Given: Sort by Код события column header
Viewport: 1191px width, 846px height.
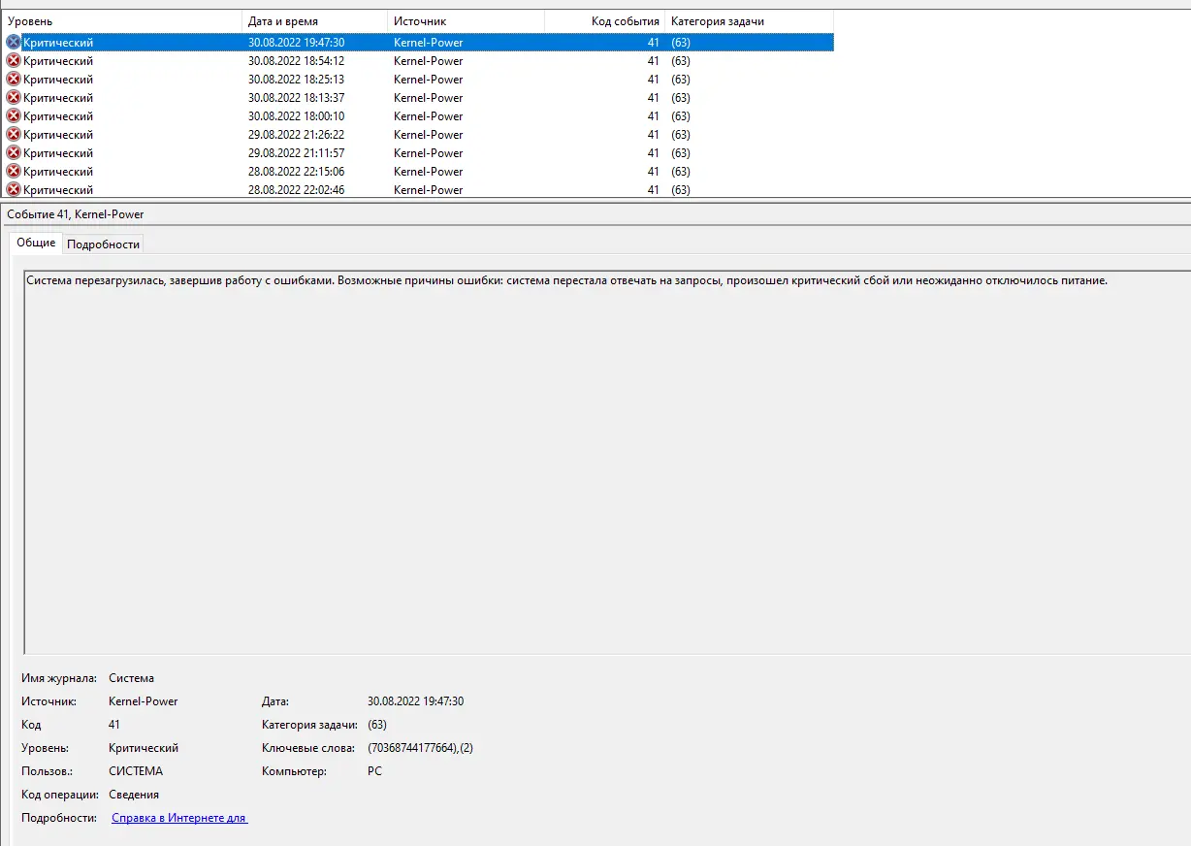Looking at the screenshot, I should pos(605,21).
